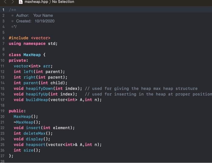Click the 'child' parameter on line 14

(x=57, y=83)
